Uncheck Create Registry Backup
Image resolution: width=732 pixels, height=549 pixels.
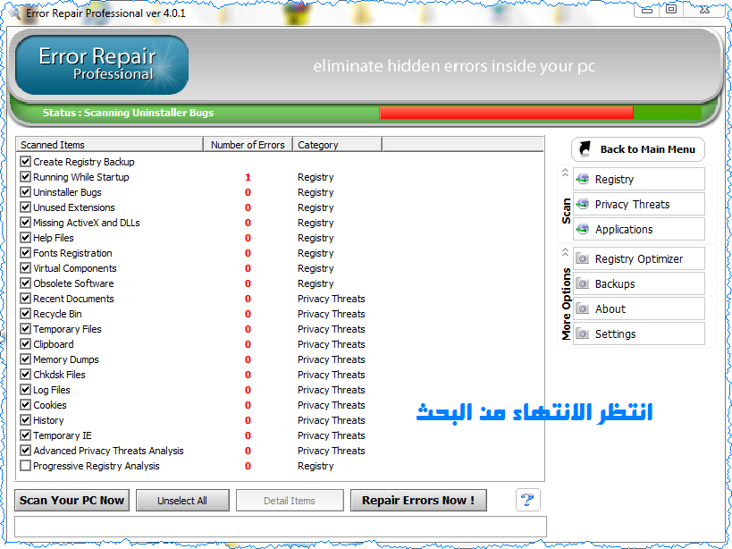pos(26,162)
